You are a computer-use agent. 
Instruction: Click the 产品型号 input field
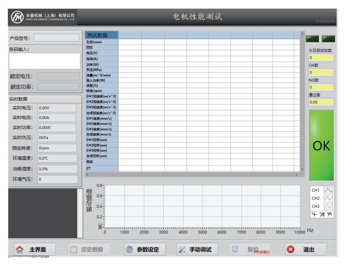coord(56,38)
